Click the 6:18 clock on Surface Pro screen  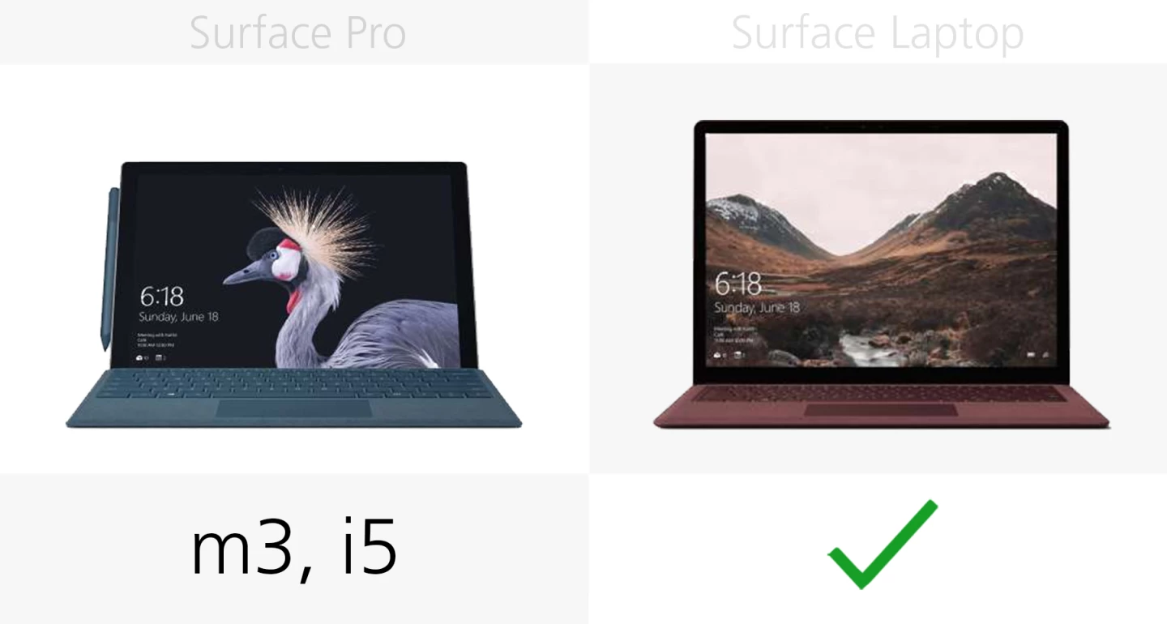(161, 296)
